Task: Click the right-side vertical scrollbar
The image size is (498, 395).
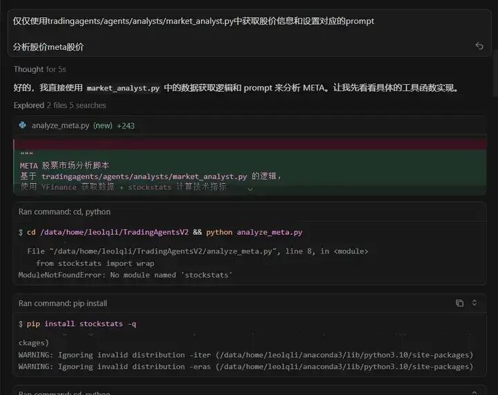Action: (495, 73)
